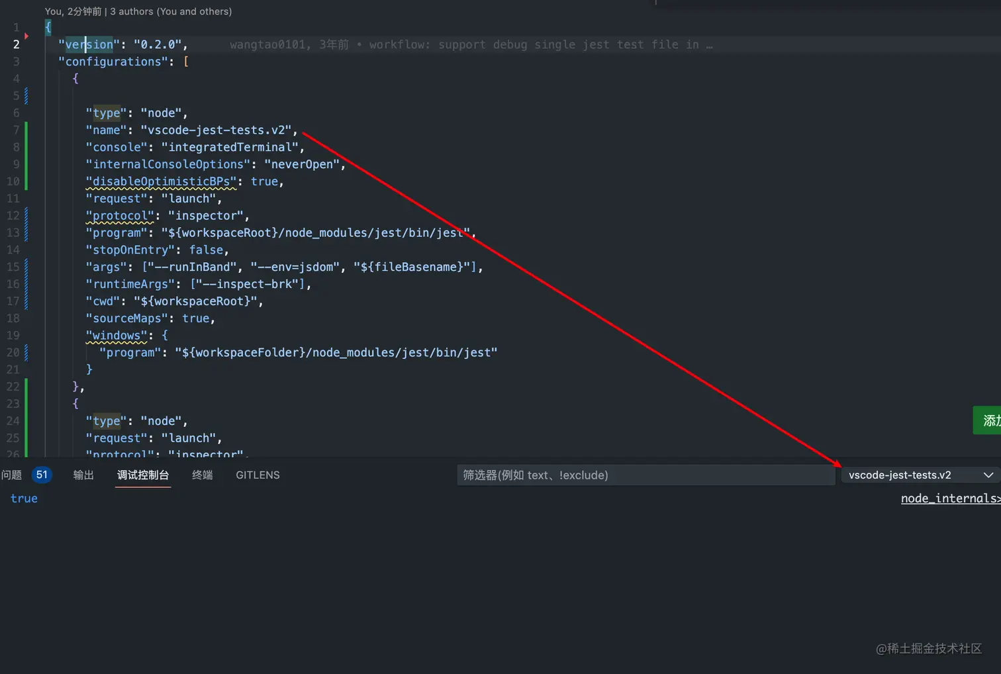The height and width of the screenshot is (674, 1001).
Task: Click the "${fileBasename}" argument
Action: (x=412, y=267)
